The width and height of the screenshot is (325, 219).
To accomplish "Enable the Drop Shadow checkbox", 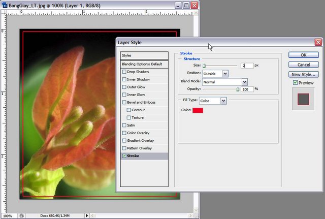I will click(x=124, y=72).
